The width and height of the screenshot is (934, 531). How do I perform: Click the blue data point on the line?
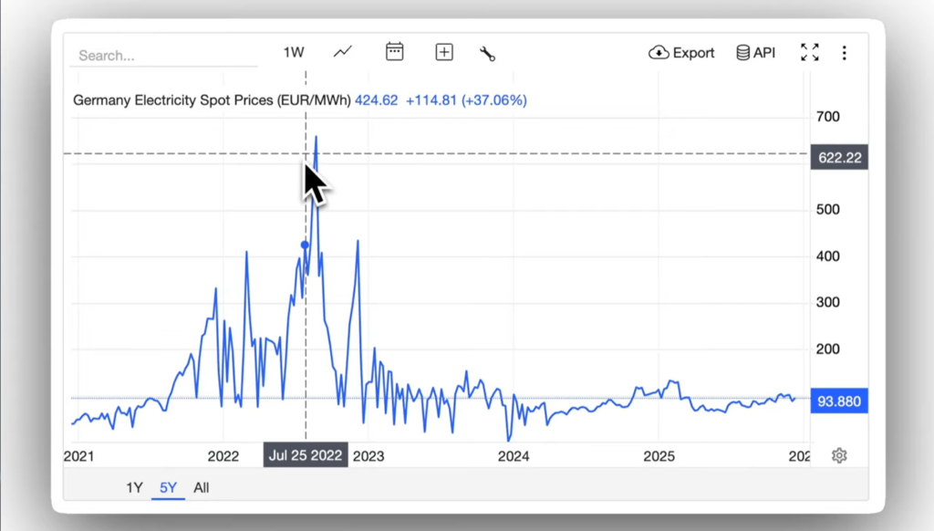(305, 245)
